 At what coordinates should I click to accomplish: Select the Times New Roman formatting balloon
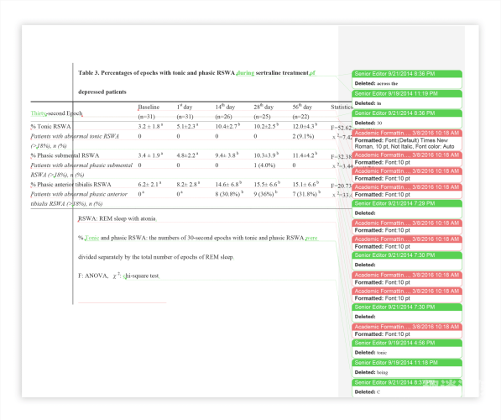click(x=407, y=139)
